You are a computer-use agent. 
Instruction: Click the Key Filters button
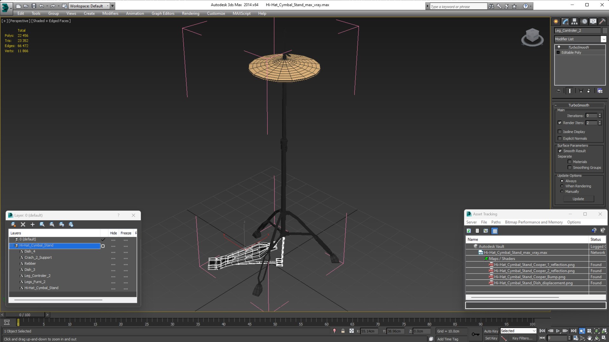coord(522,338)
